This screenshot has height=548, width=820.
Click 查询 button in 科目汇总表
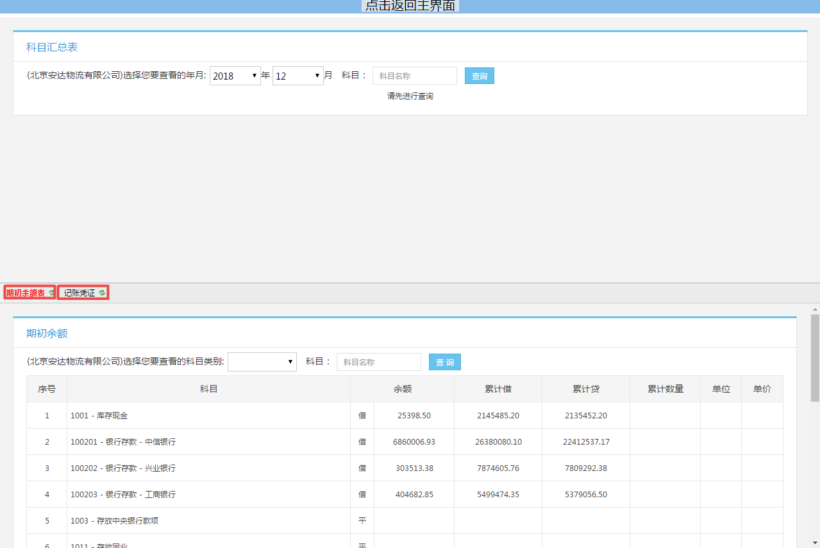[x=479, y=76]
